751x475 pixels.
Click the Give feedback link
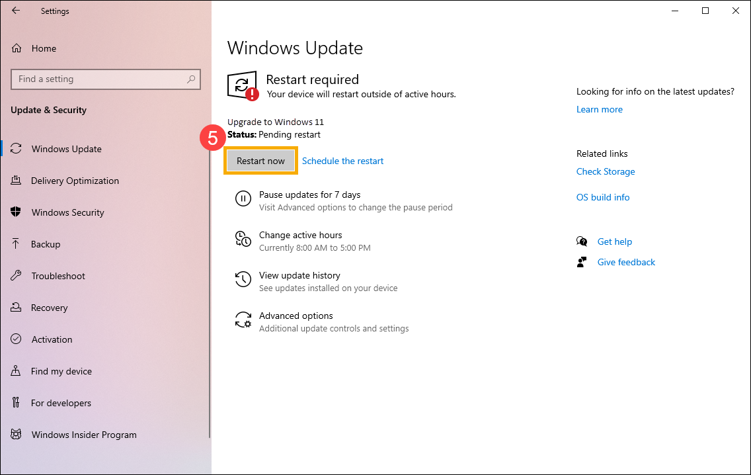626,262
